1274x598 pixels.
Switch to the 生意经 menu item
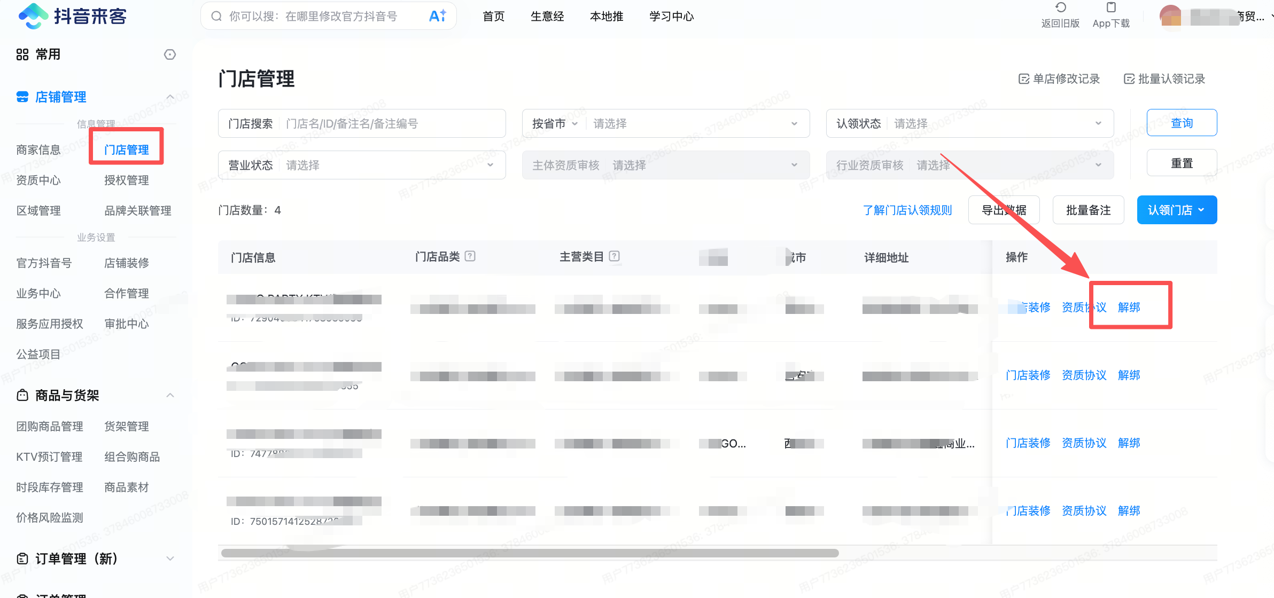click(547, 16)
